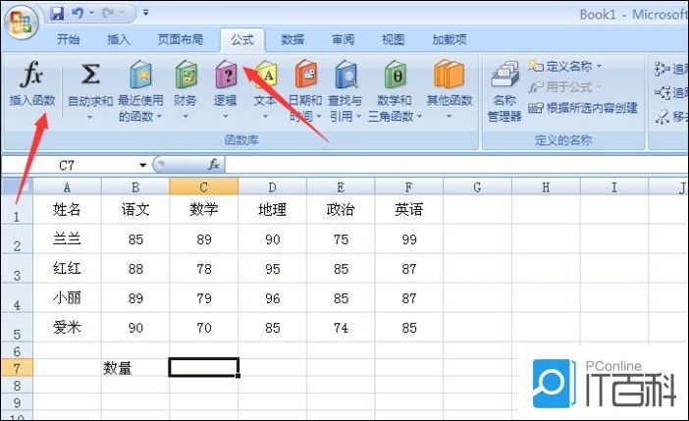This screenshot has width=689, height=421.
Task: Click the name cell 小丽
Action: tap(67, 298)
